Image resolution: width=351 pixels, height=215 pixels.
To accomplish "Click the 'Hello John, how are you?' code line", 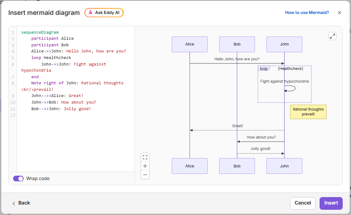I will point(79,51).
